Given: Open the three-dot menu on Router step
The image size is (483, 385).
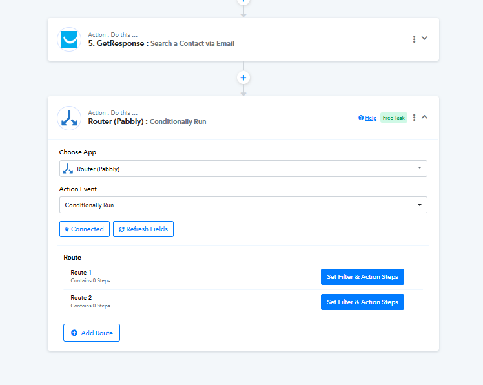Looking at the screenshot, I should [x=414, y=118].
